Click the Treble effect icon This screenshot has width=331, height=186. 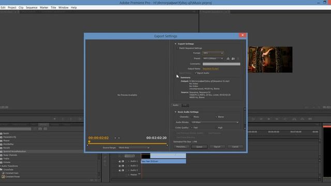1,159
